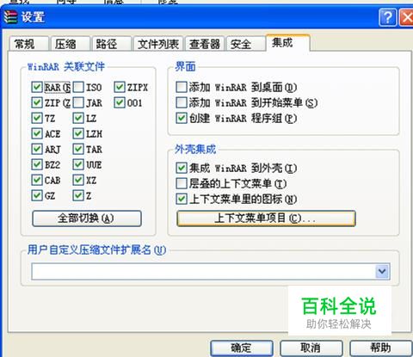Open the 压缩 tab
The width and height of the screenshot is (413, 357).
coord(70,44)
